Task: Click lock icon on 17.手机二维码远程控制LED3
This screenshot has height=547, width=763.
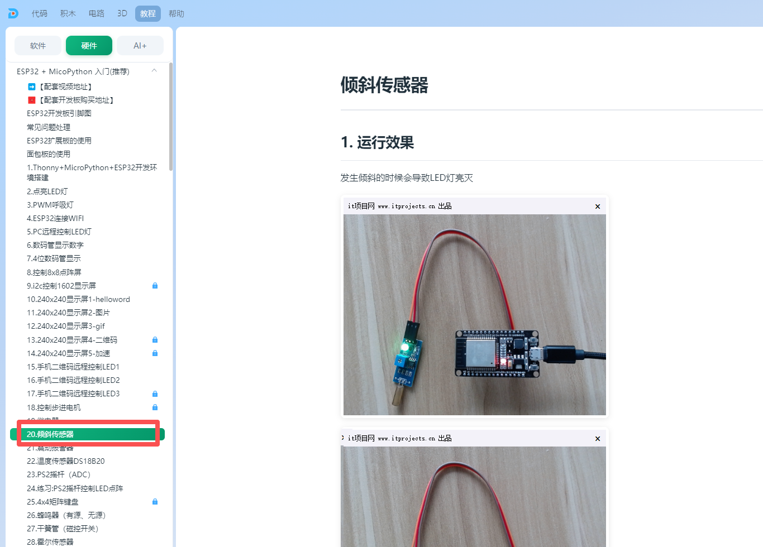Action: click(x=155, y=394)
